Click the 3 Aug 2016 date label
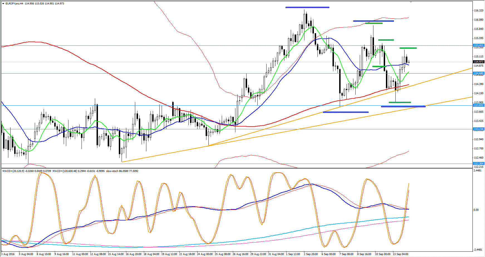 click(x=8, y=254)
